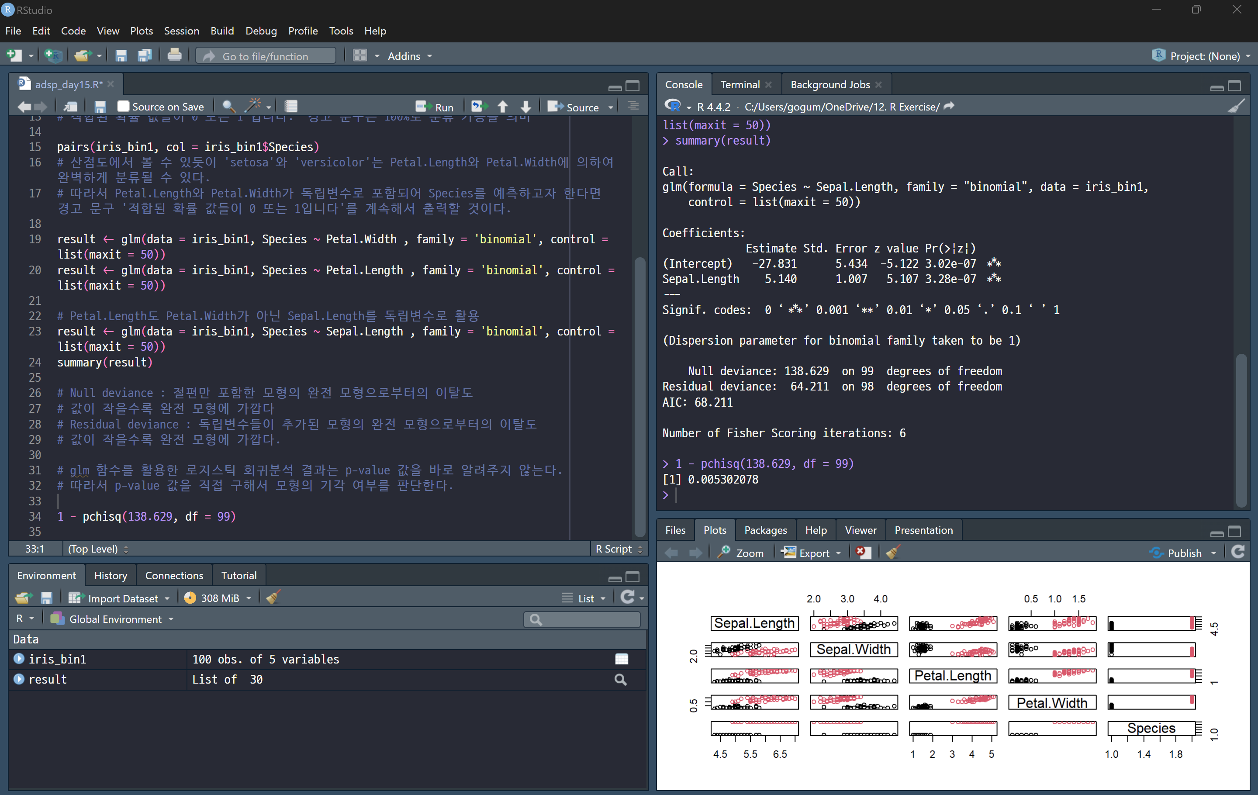Image resolution: width=1258 pixels, height=795 pixels.
Task: Run the current line of code
Action: point(435,107)
